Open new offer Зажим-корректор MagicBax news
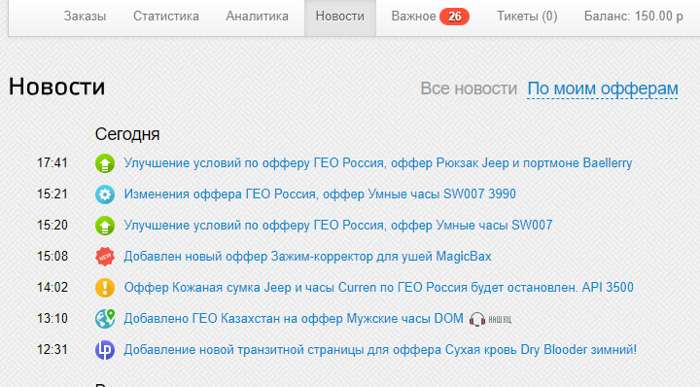 coord(307,256)
